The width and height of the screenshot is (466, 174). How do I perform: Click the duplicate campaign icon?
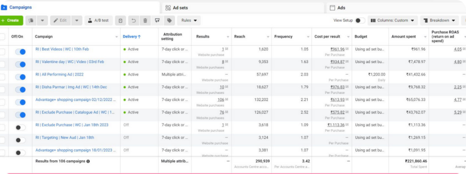[x=31, y=20]
